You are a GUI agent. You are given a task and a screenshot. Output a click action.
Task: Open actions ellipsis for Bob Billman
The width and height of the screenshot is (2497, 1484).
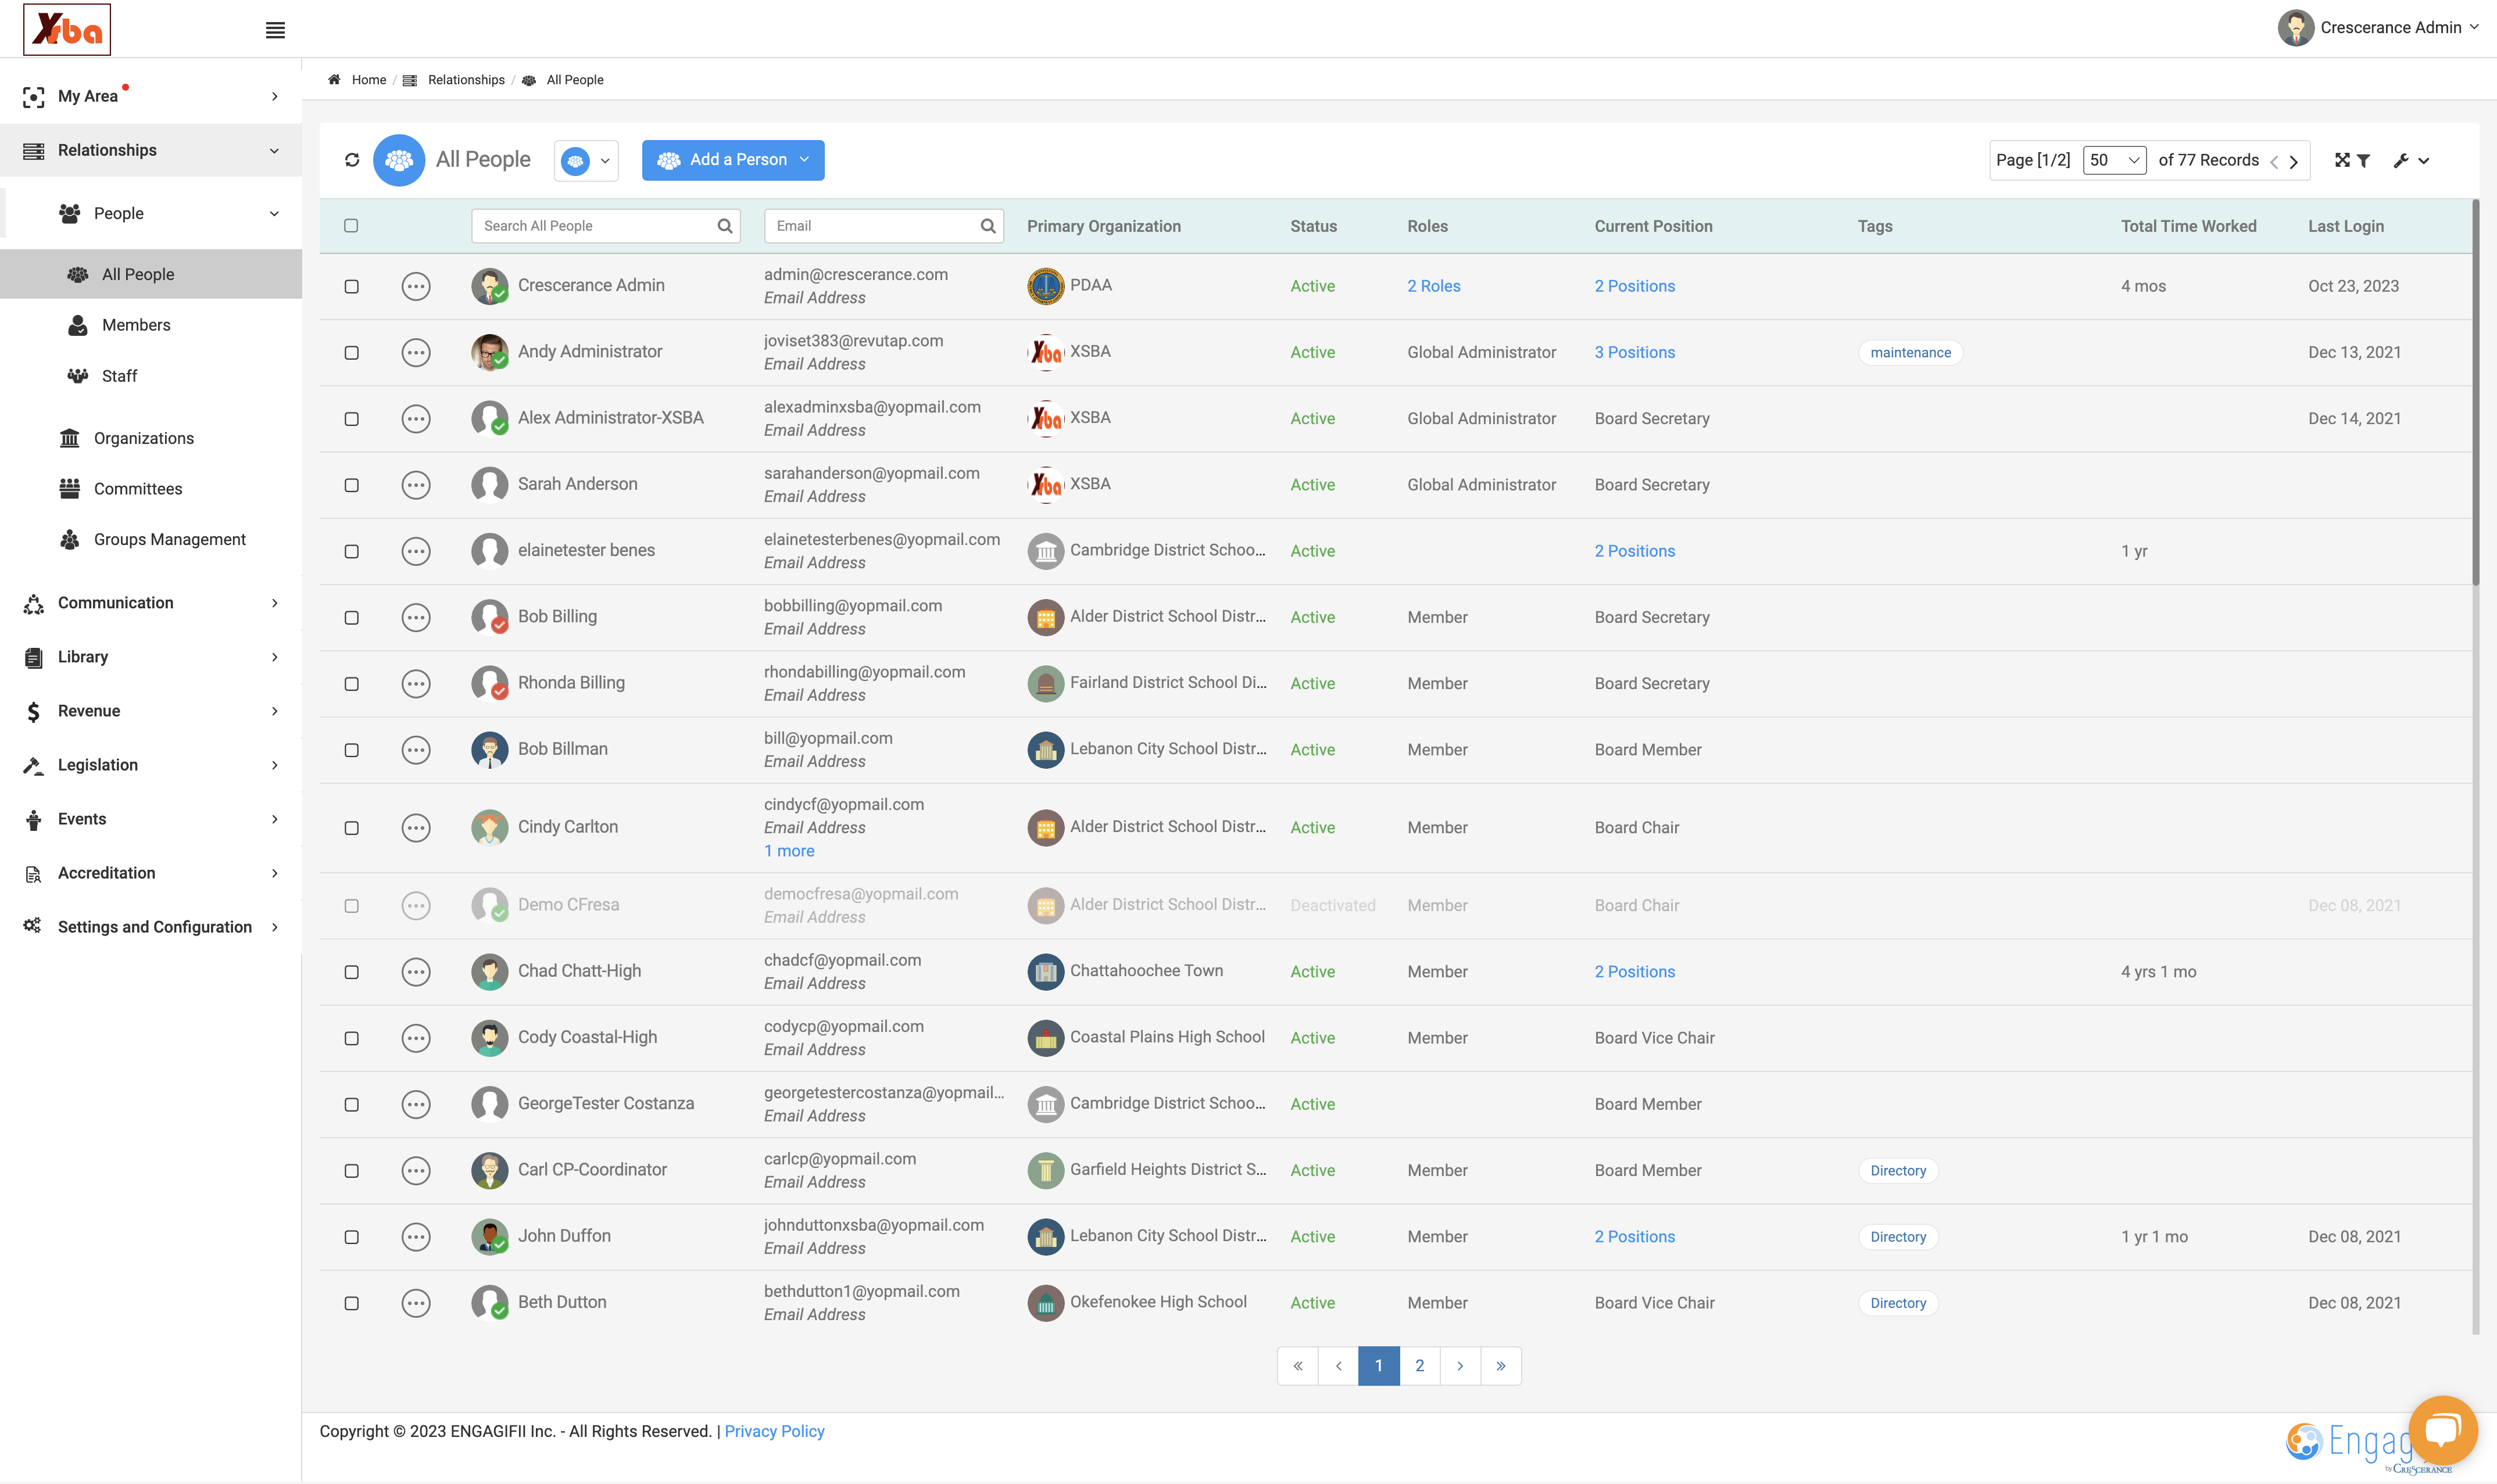416,750
